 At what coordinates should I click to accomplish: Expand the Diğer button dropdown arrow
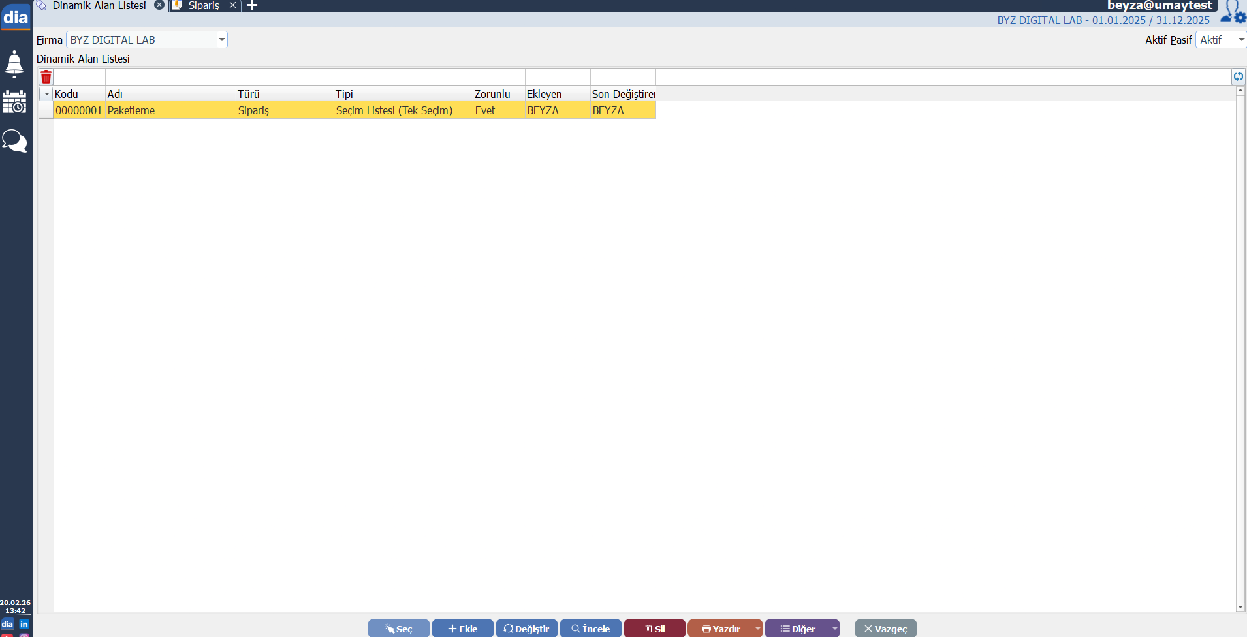(834, 629)
